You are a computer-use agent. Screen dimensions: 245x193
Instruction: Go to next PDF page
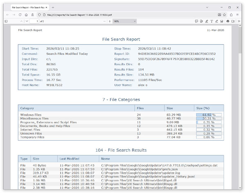point(27,21)
